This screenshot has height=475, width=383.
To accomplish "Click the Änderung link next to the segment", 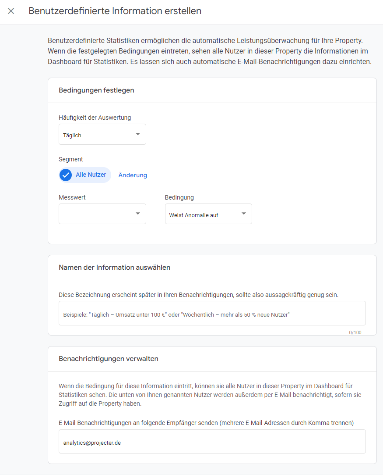I will coord(133,175).
